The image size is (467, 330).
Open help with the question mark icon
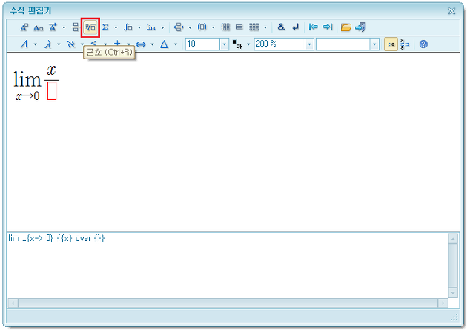(x=423, y=44)
